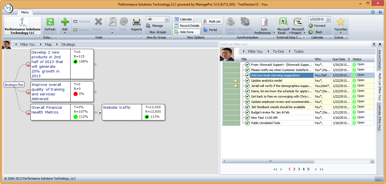Viewport: 386px width, 184px height.
Task: Switch to Record Details side tab
Action: coord(380,60)
